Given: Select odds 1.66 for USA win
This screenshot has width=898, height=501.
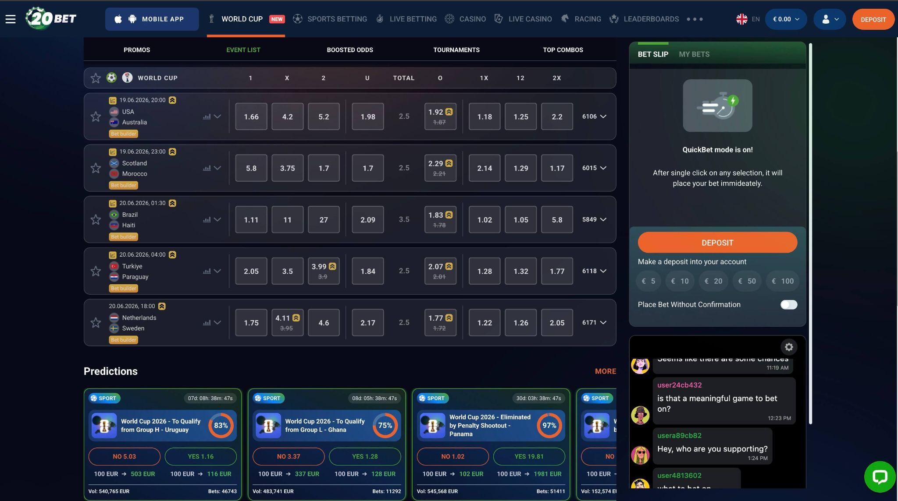Looking at the screenshot, I should click(251, 116).
